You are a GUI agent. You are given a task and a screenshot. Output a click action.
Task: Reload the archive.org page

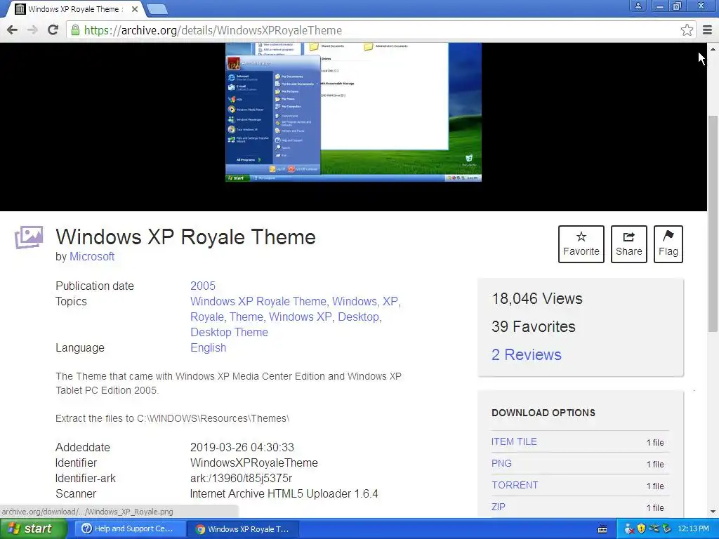(x=53, y=30)
